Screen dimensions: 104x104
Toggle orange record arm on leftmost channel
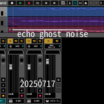[x=3, y=96]
